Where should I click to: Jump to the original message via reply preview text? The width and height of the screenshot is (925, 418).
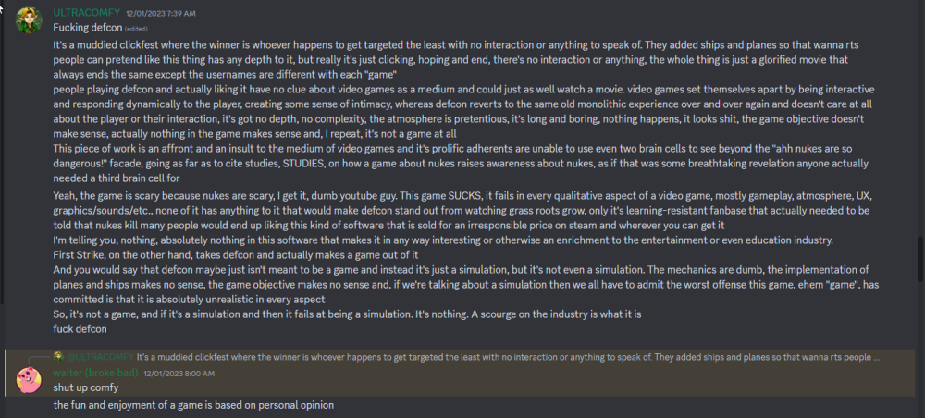coord(508,357)
